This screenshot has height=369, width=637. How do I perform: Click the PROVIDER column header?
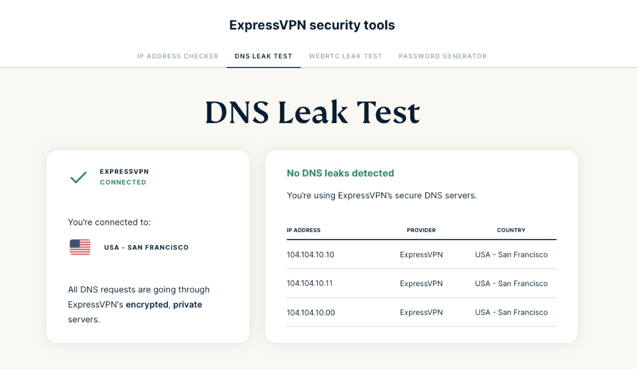pos(421,230)
